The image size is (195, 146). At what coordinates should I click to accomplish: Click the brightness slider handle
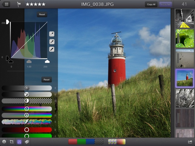click(x=27, y=88)
